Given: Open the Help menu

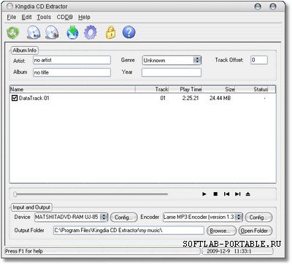Looking at the screenshot, I should (84, 17).
